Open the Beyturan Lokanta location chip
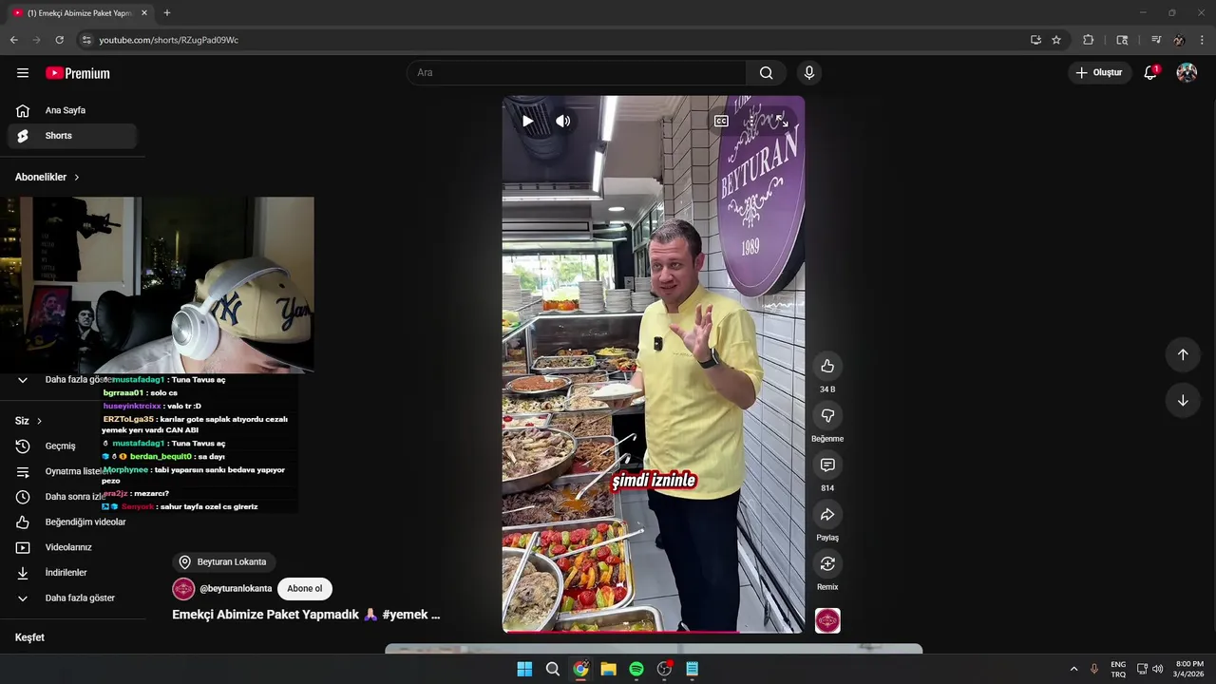Screen dimensions: 1216x684 pyautogui.click(x=223, y=562)
